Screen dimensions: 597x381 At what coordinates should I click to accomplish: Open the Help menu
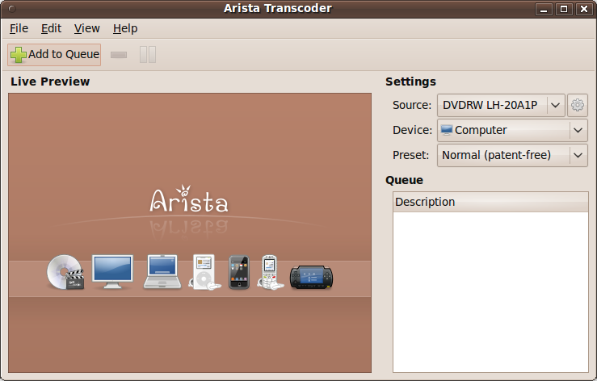pos(125,28)
